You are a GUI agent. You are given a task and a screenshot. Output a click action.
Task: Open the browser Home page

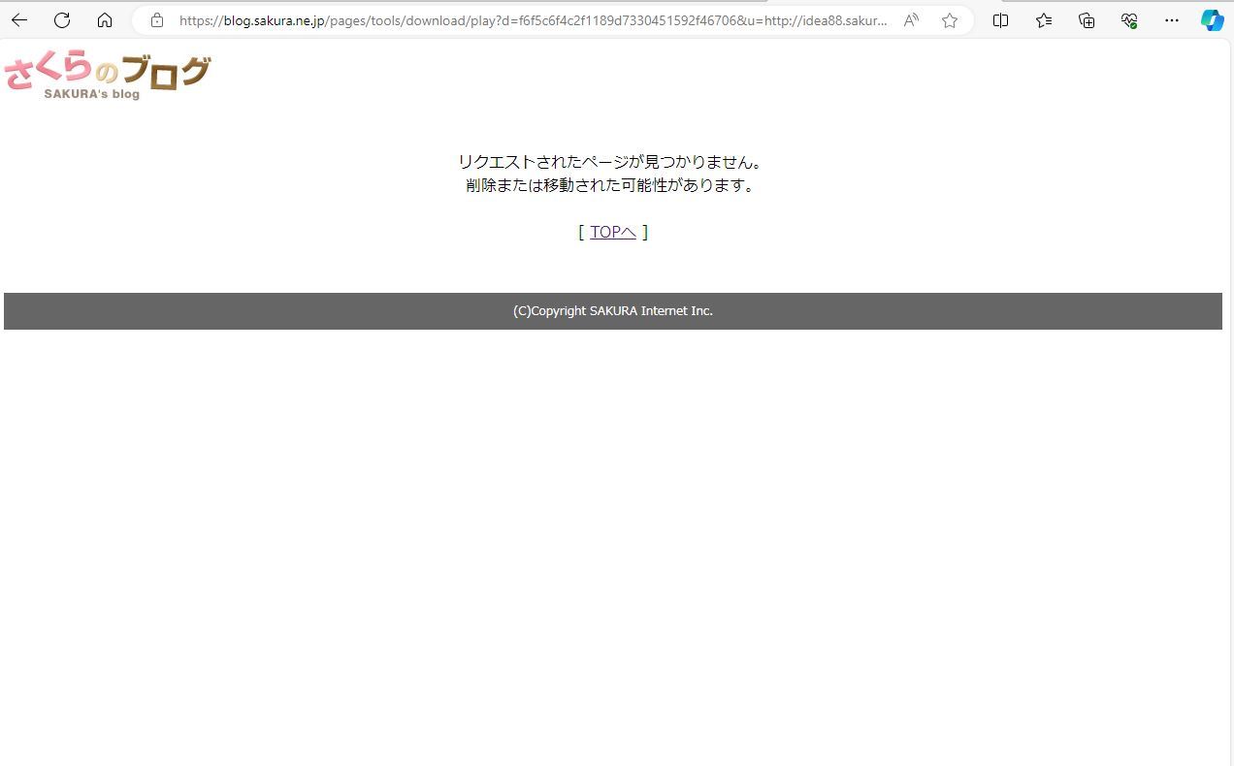(105, 20)
